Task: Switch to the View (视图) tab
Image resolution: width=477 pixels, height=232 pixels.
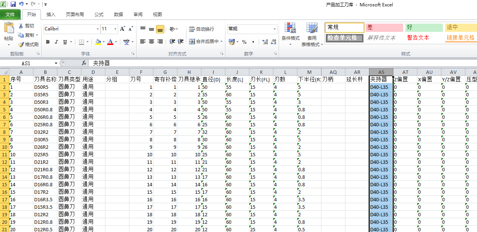Action: click(157, 15)
